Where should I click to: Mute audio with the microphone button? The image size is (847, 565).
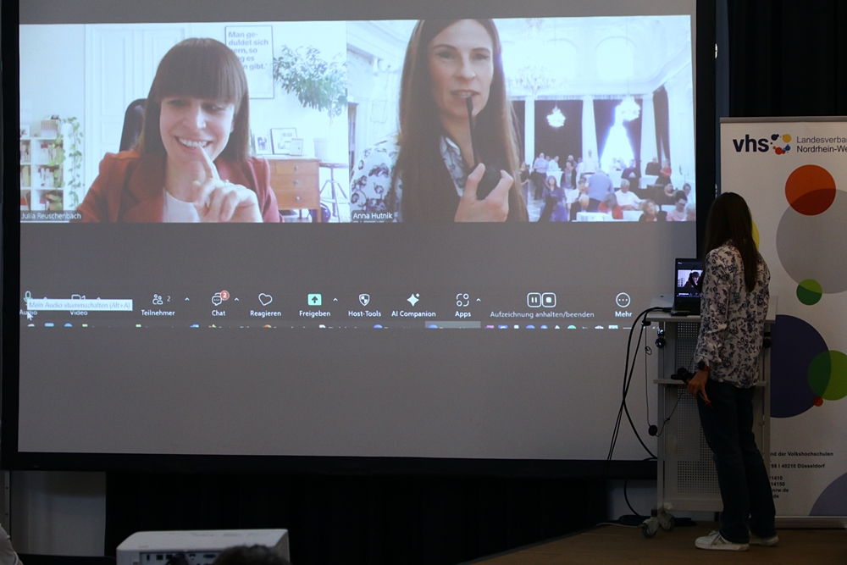pyautogui.click(x=28, y=298)
